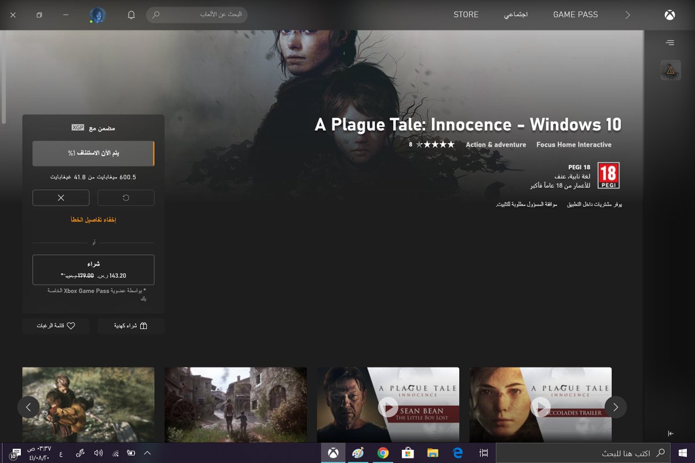Open Task View in the taskbar

[x=484, y=453]
